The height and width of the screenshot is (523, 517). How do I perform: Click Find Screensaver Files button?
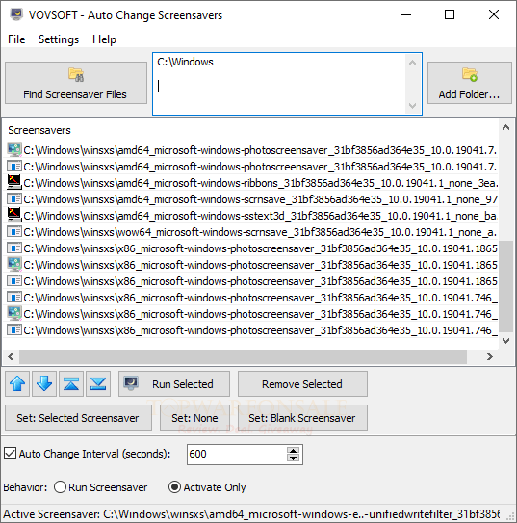(x=76, y=83)
